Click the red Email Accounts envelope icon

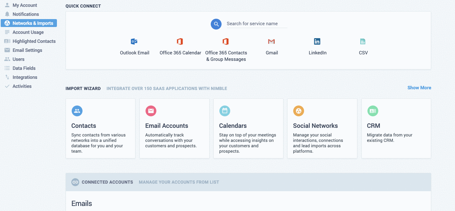151,111
